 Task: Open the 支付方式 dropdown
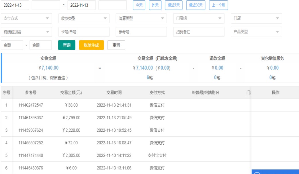pos(26,18)
